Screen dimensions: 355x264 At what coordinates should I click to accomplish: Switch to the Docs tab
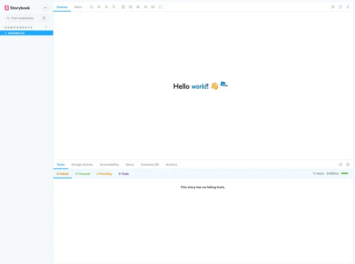click(78, 7)
